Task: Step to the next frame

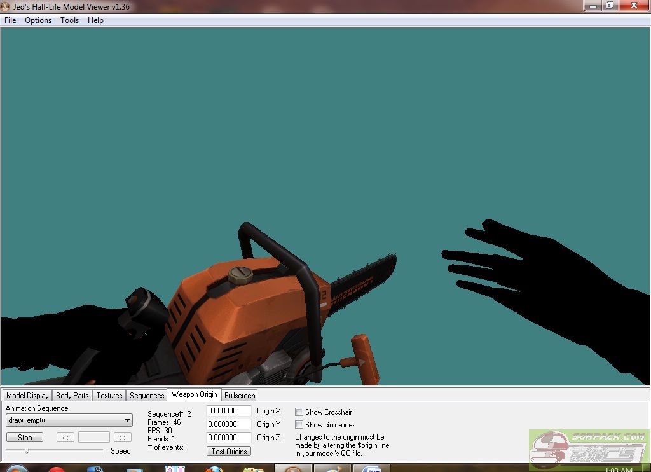Action: pyautogui.click(x=123, y=438)
